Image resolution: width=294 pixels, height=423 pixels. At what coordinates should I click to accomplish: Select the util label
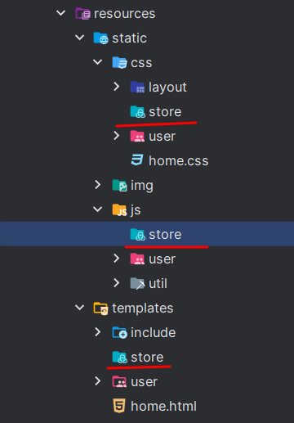pyautogui.click(x=158, y=283)
